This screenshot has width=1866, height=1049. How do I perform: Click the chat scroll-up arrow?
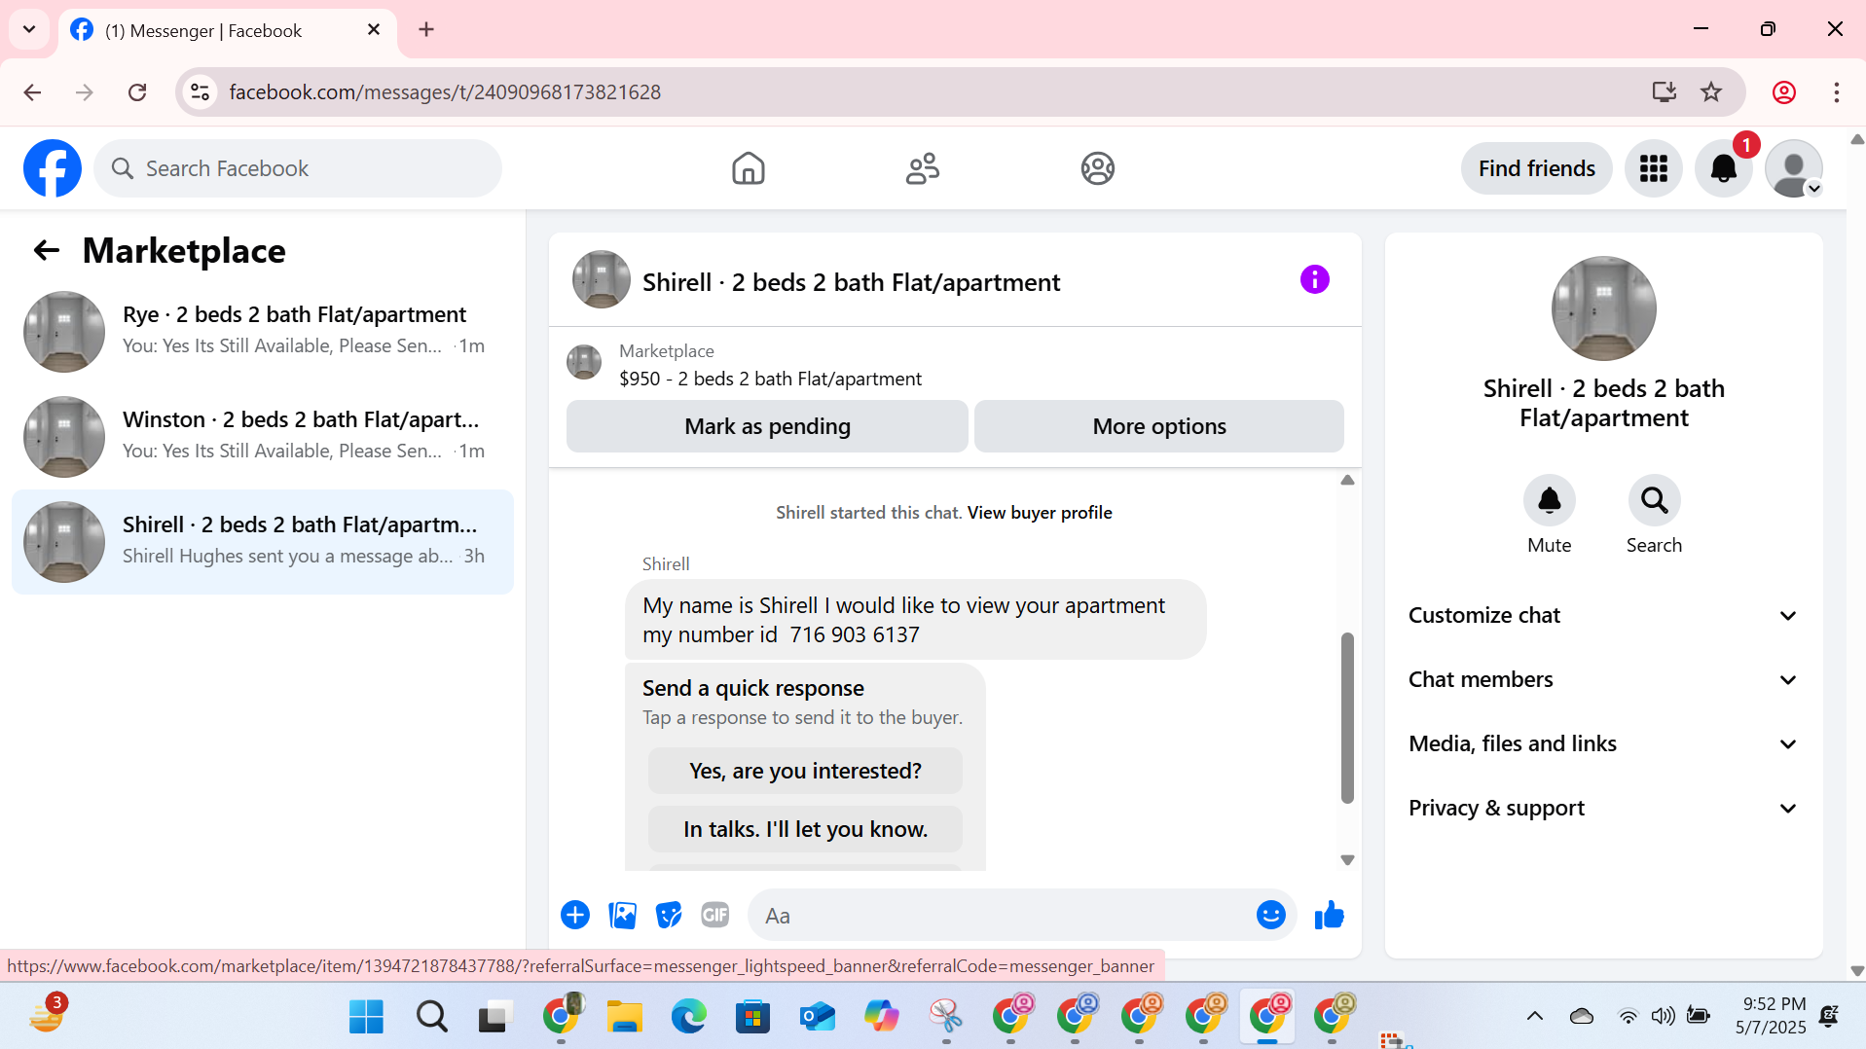click(x=1347, y=480)
